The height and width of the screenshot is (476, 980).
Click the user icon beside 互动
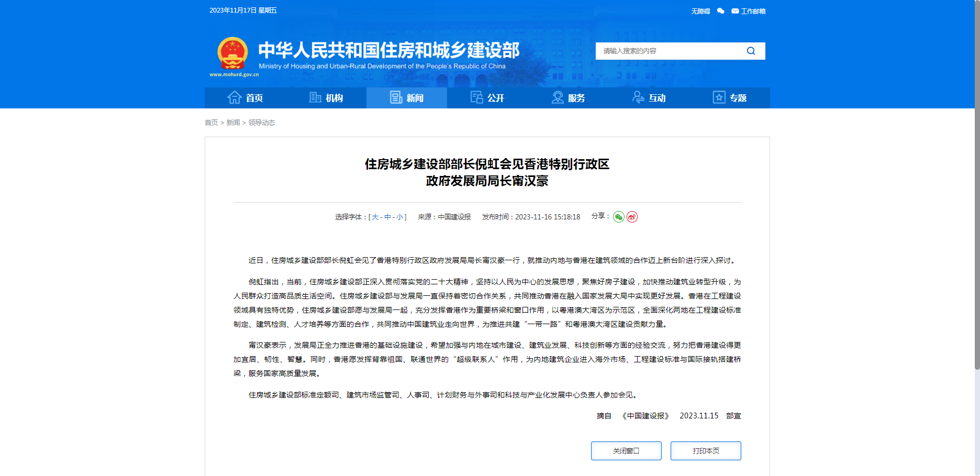pos(638,97)
